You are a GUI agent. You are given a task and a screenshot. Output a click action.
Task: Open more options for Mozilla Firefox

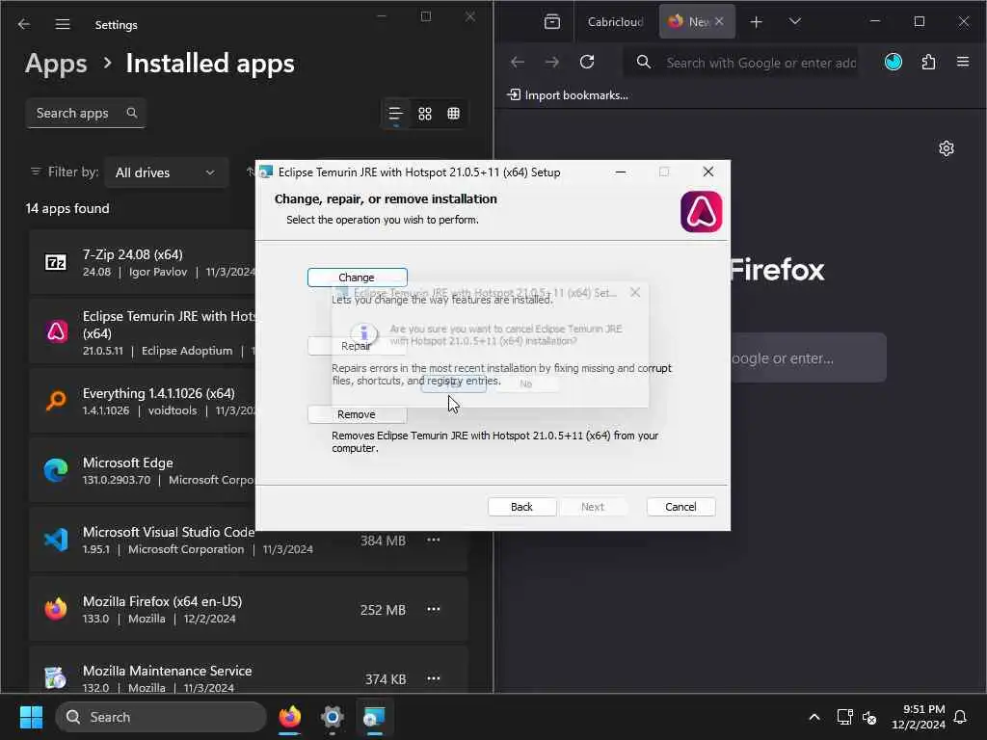[x=434, y=609]
